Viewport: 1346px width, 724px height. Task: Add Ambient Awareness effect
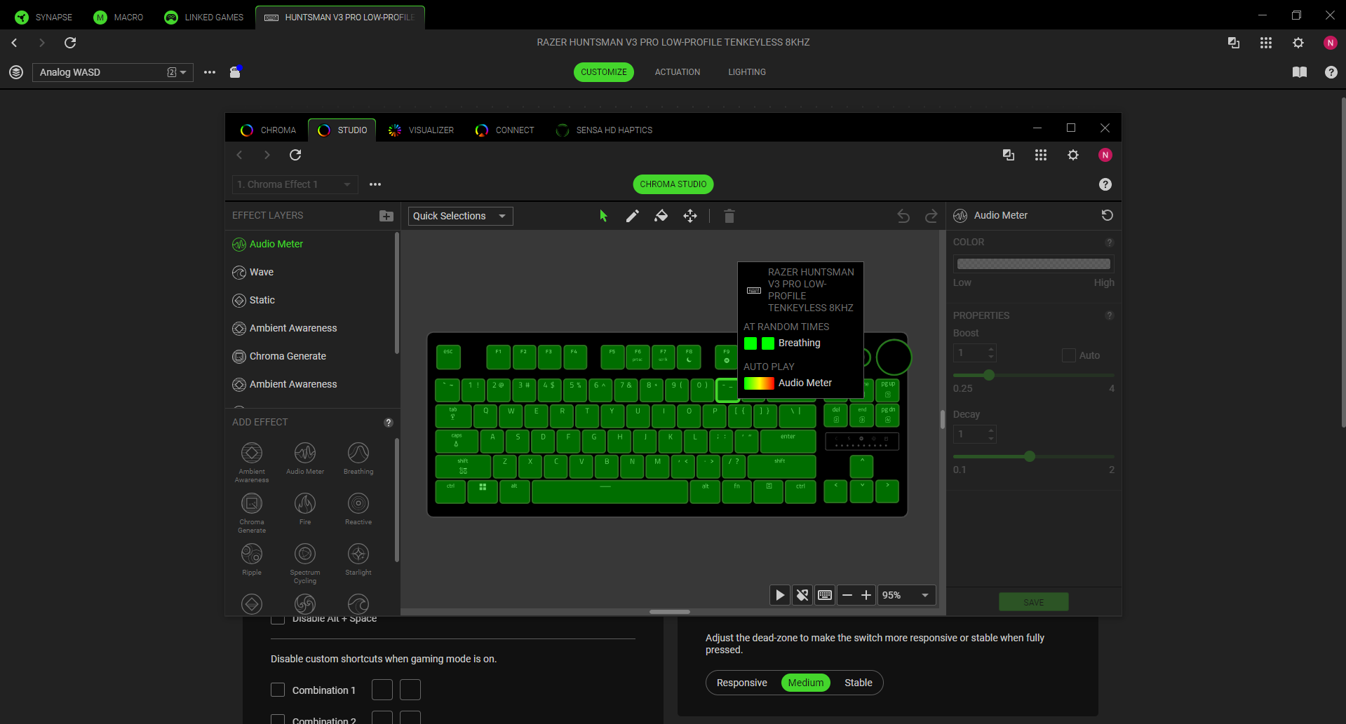pos(252,462)
